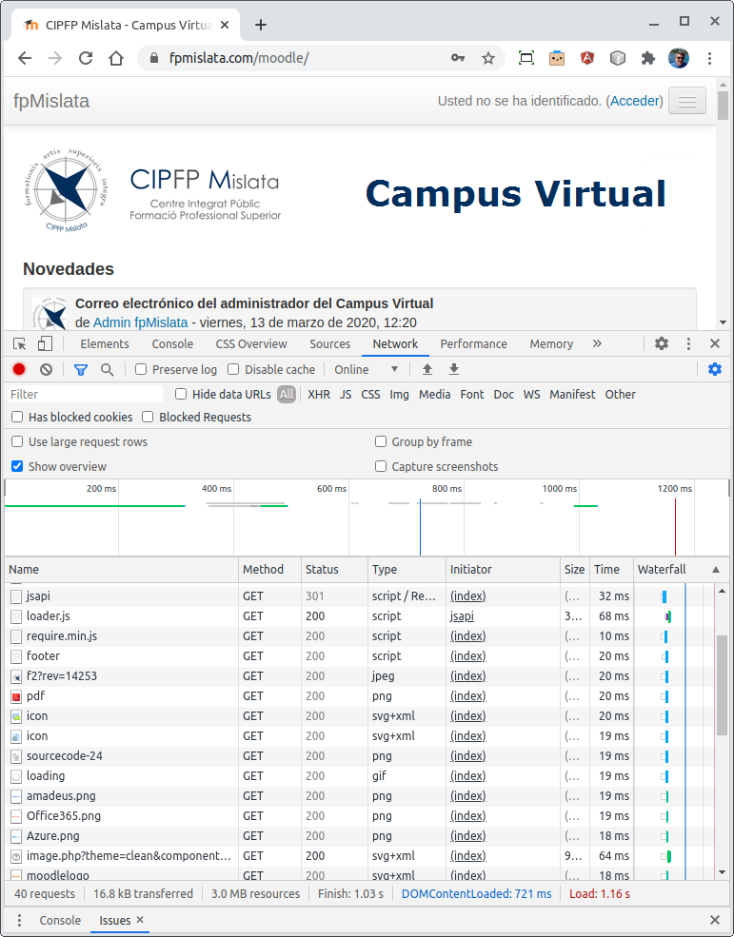Open Chrome three-dot menu
Screen dimensions: 734x937
709,58
